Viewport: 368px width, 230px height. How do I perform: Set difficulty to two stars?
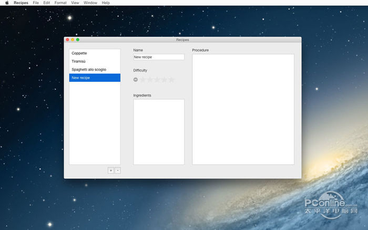point(150,80)
